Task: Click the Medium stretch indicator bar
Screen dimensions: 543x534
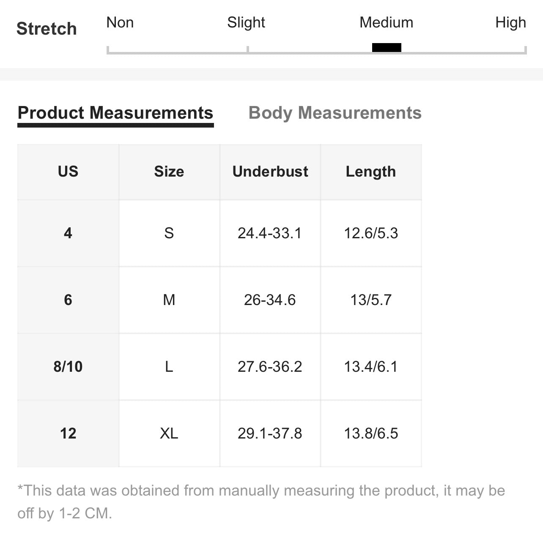Action: click(387, 47)
